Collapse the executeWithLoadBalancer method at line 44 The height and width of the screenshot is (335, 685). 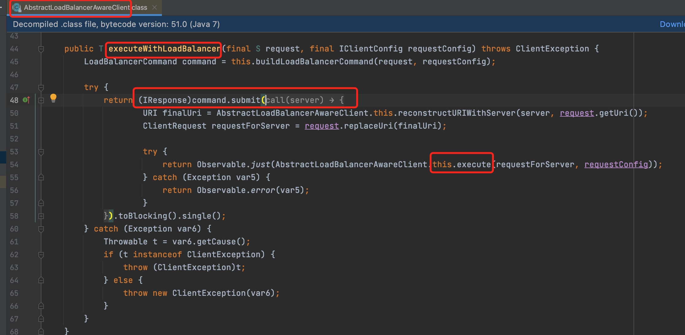41,49
